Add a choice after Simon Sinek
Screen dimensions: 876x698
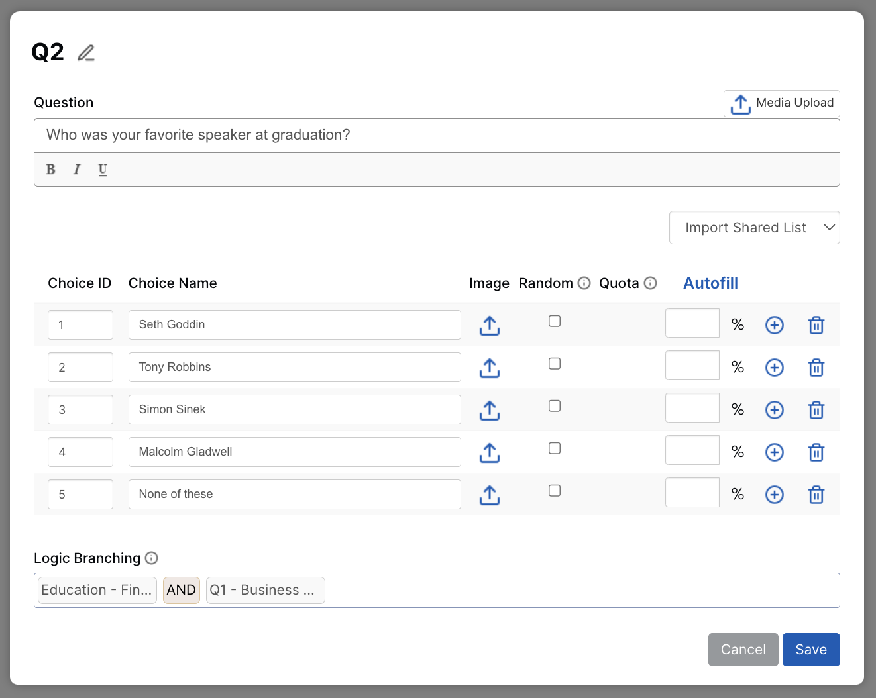click(x=774, y=410)
